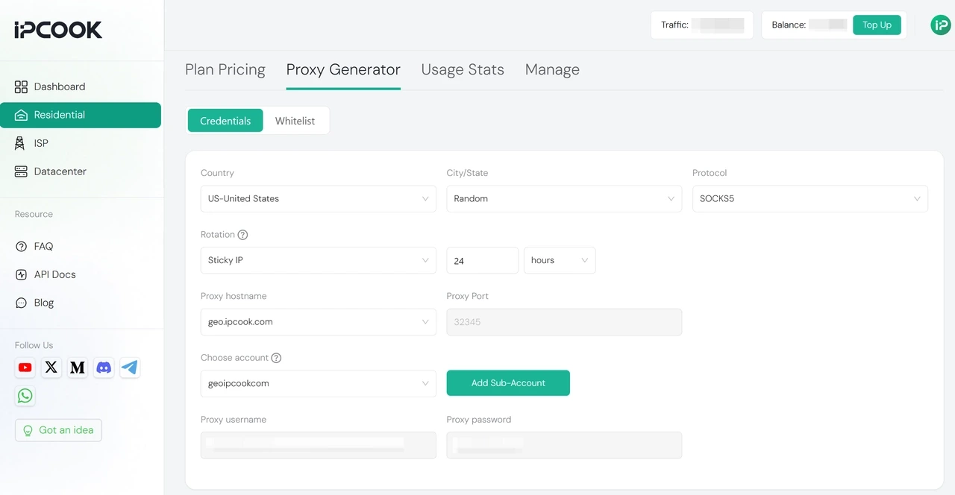Screen dimensions: 955x495
Task: Click the Follow Us heading
Action: (34, 345)
